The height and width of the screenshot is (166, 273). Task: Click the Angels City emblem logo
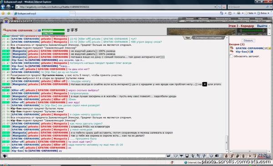coord(6,21)
